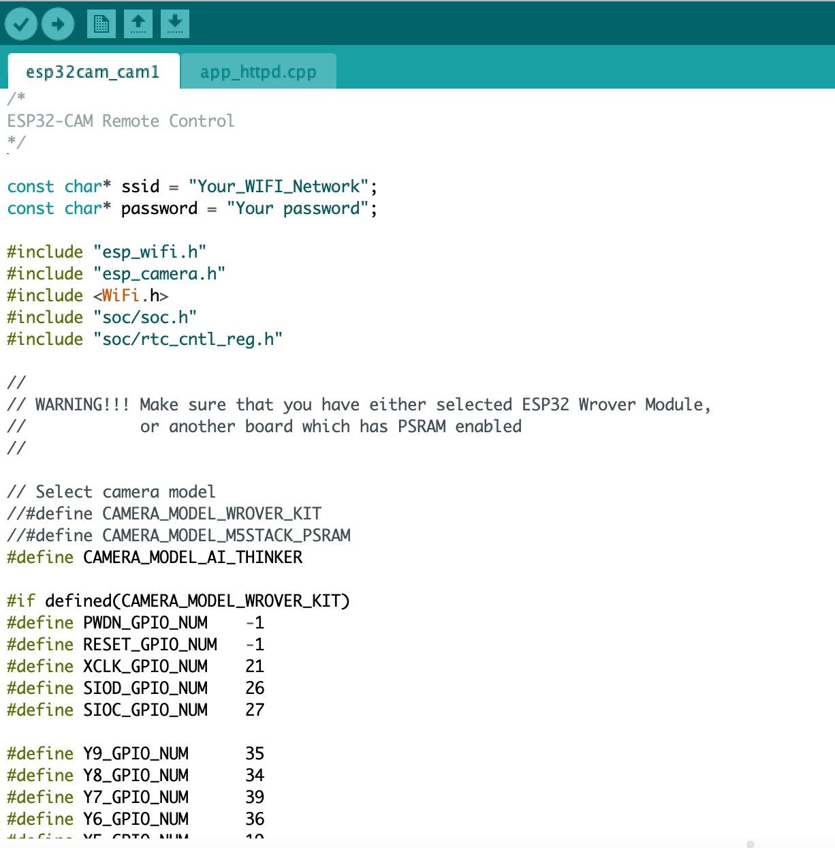Click the value 21 for XCLK
Viewport: 835px width, 848px height.
[255, 666]
